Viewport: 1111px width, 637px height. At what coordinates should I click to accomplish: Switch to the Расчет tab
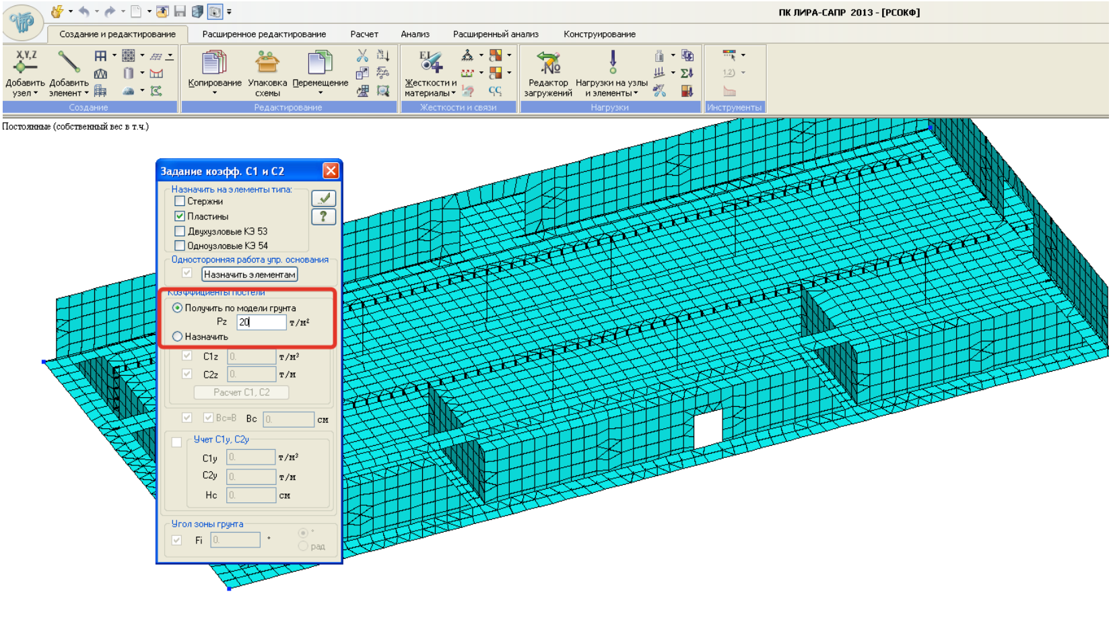click(364, 34)
